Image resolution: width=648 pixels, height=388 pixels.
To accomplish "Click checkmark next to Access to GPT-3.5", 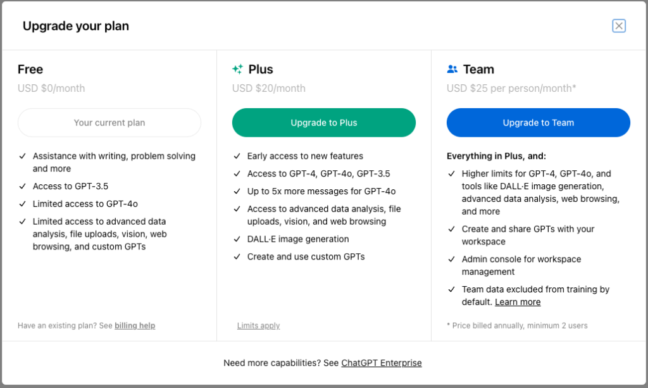I will click(x=23, y=186).
